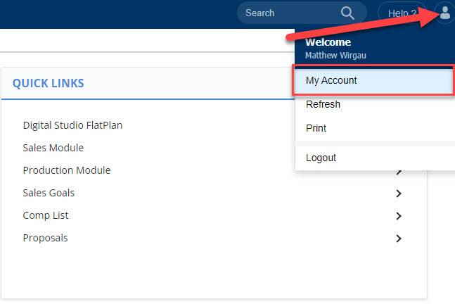The image size is (455, 304).
Task: Open the Proposals quick link
Action: [x=45, y=238]
